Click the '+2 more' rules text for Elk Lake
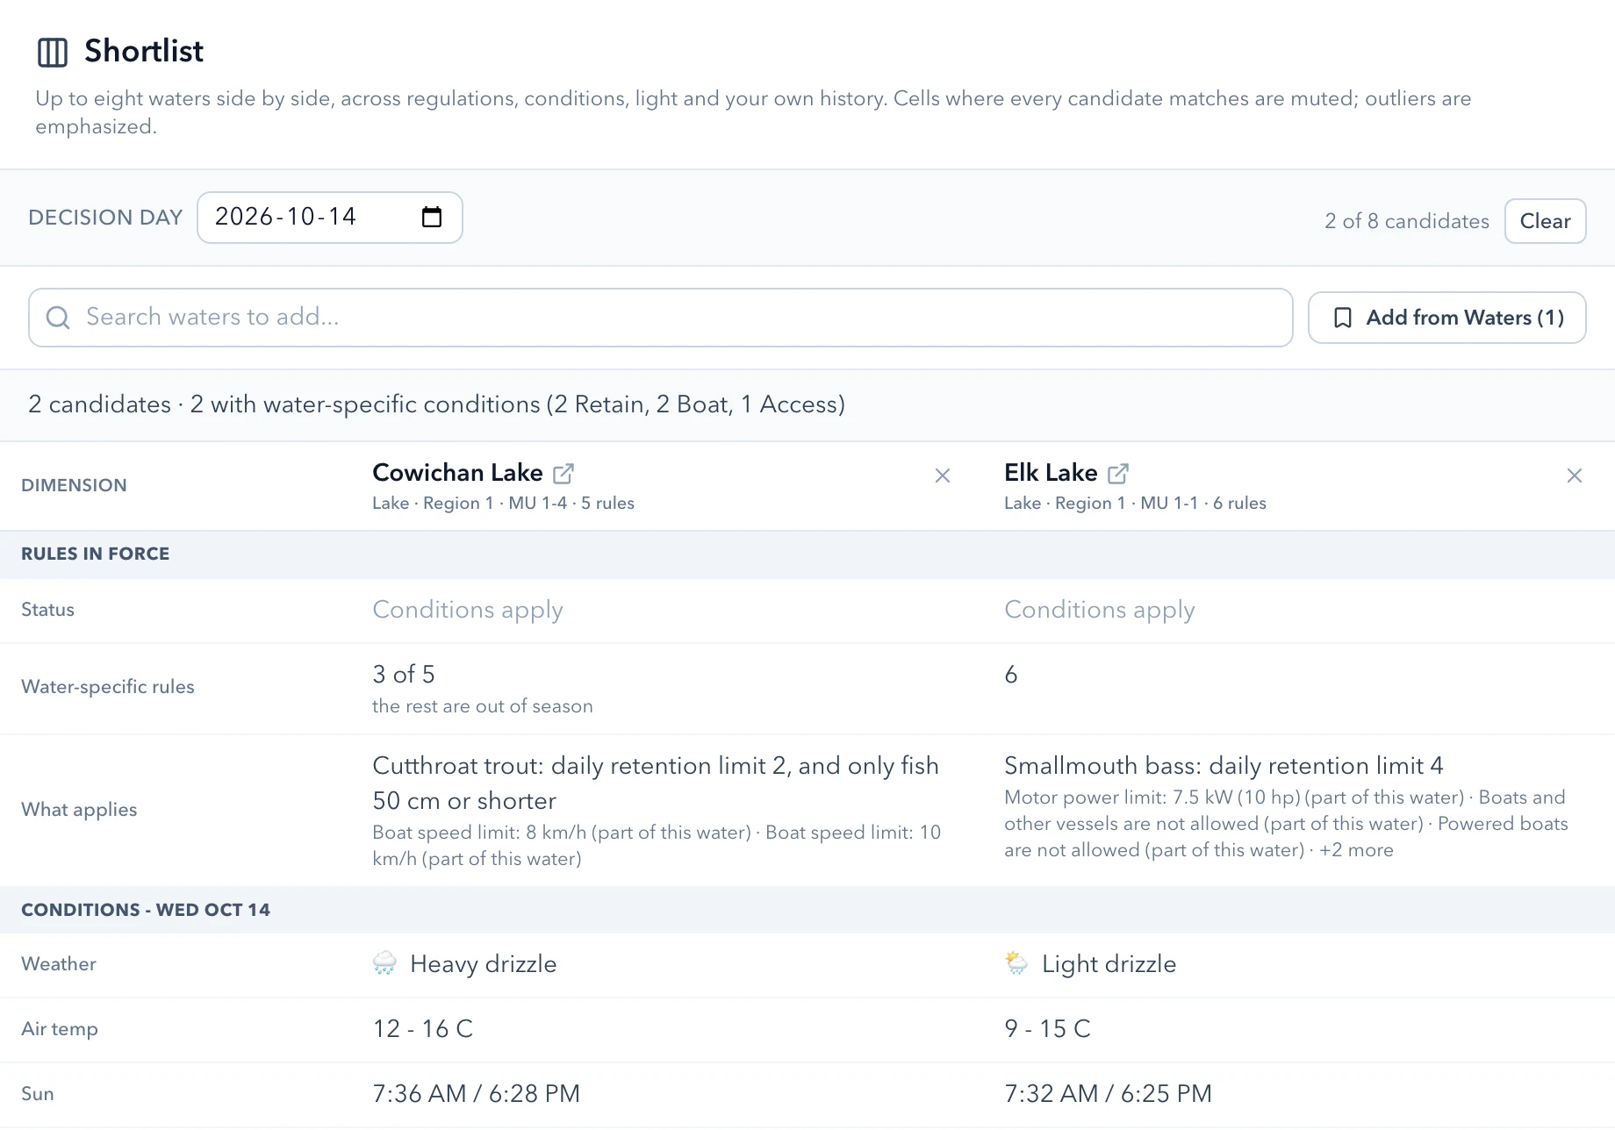The width and height of the screenshot is (1615, 1130). click(1356, 850)
